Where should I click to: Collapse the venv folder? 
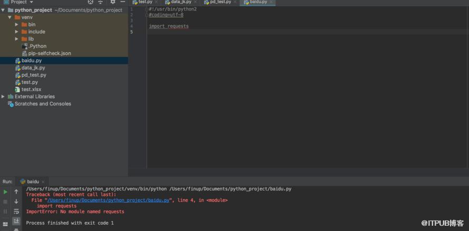tap(10, 17)
